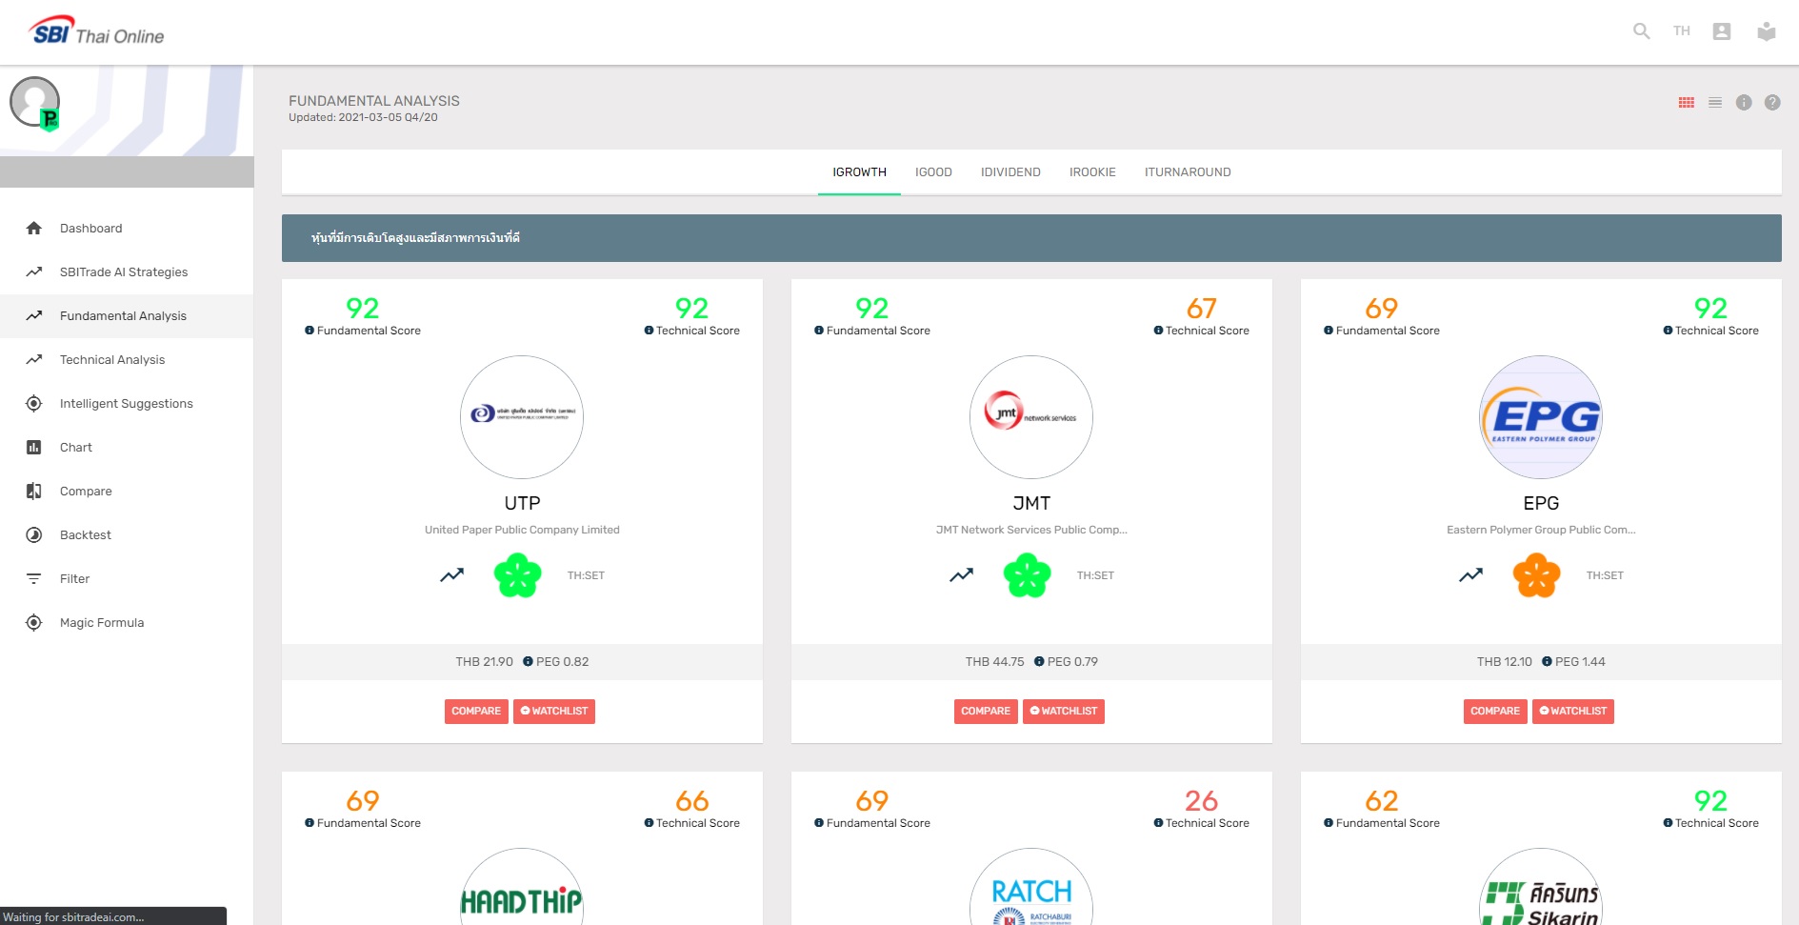1799x925 pixels.
Task: Go to Technical Analysis in sidebar
Action: [x=127, y=360]
